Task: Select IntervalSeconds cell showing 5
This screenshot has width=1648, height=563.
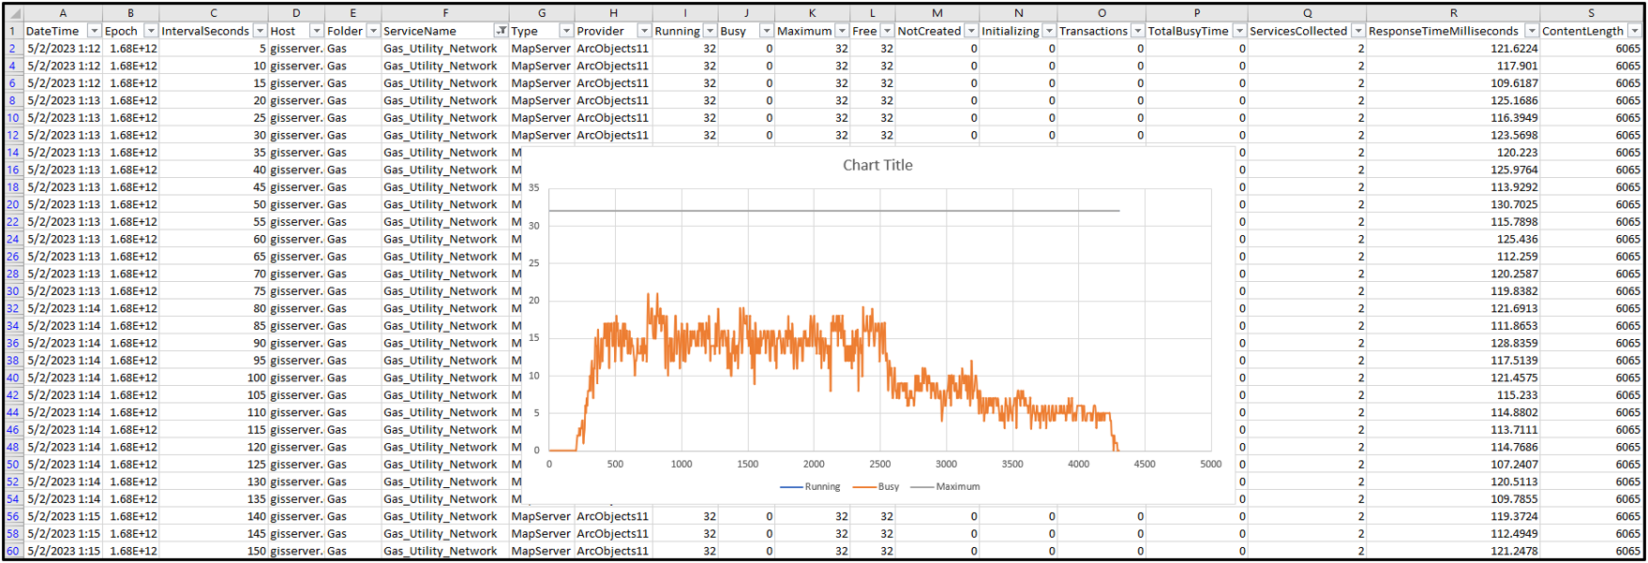Action: click(214, 49)
